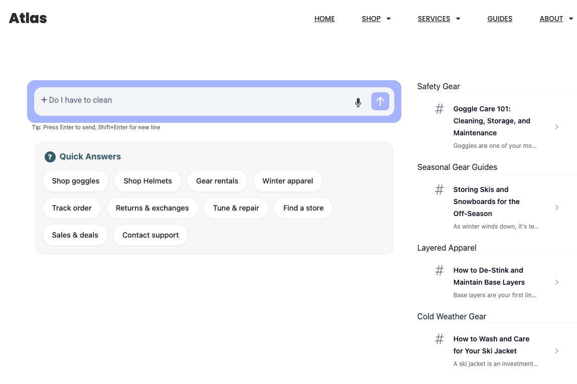The image size is (577, 384).
Task: Choose the Returns & exchanges option
Action: click(152, 208)
